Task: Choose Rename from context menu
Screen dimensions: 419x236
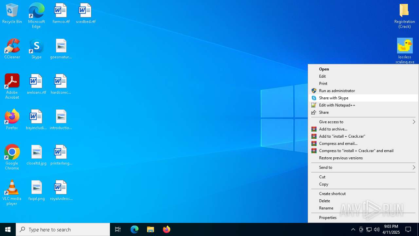Action: 363,208
